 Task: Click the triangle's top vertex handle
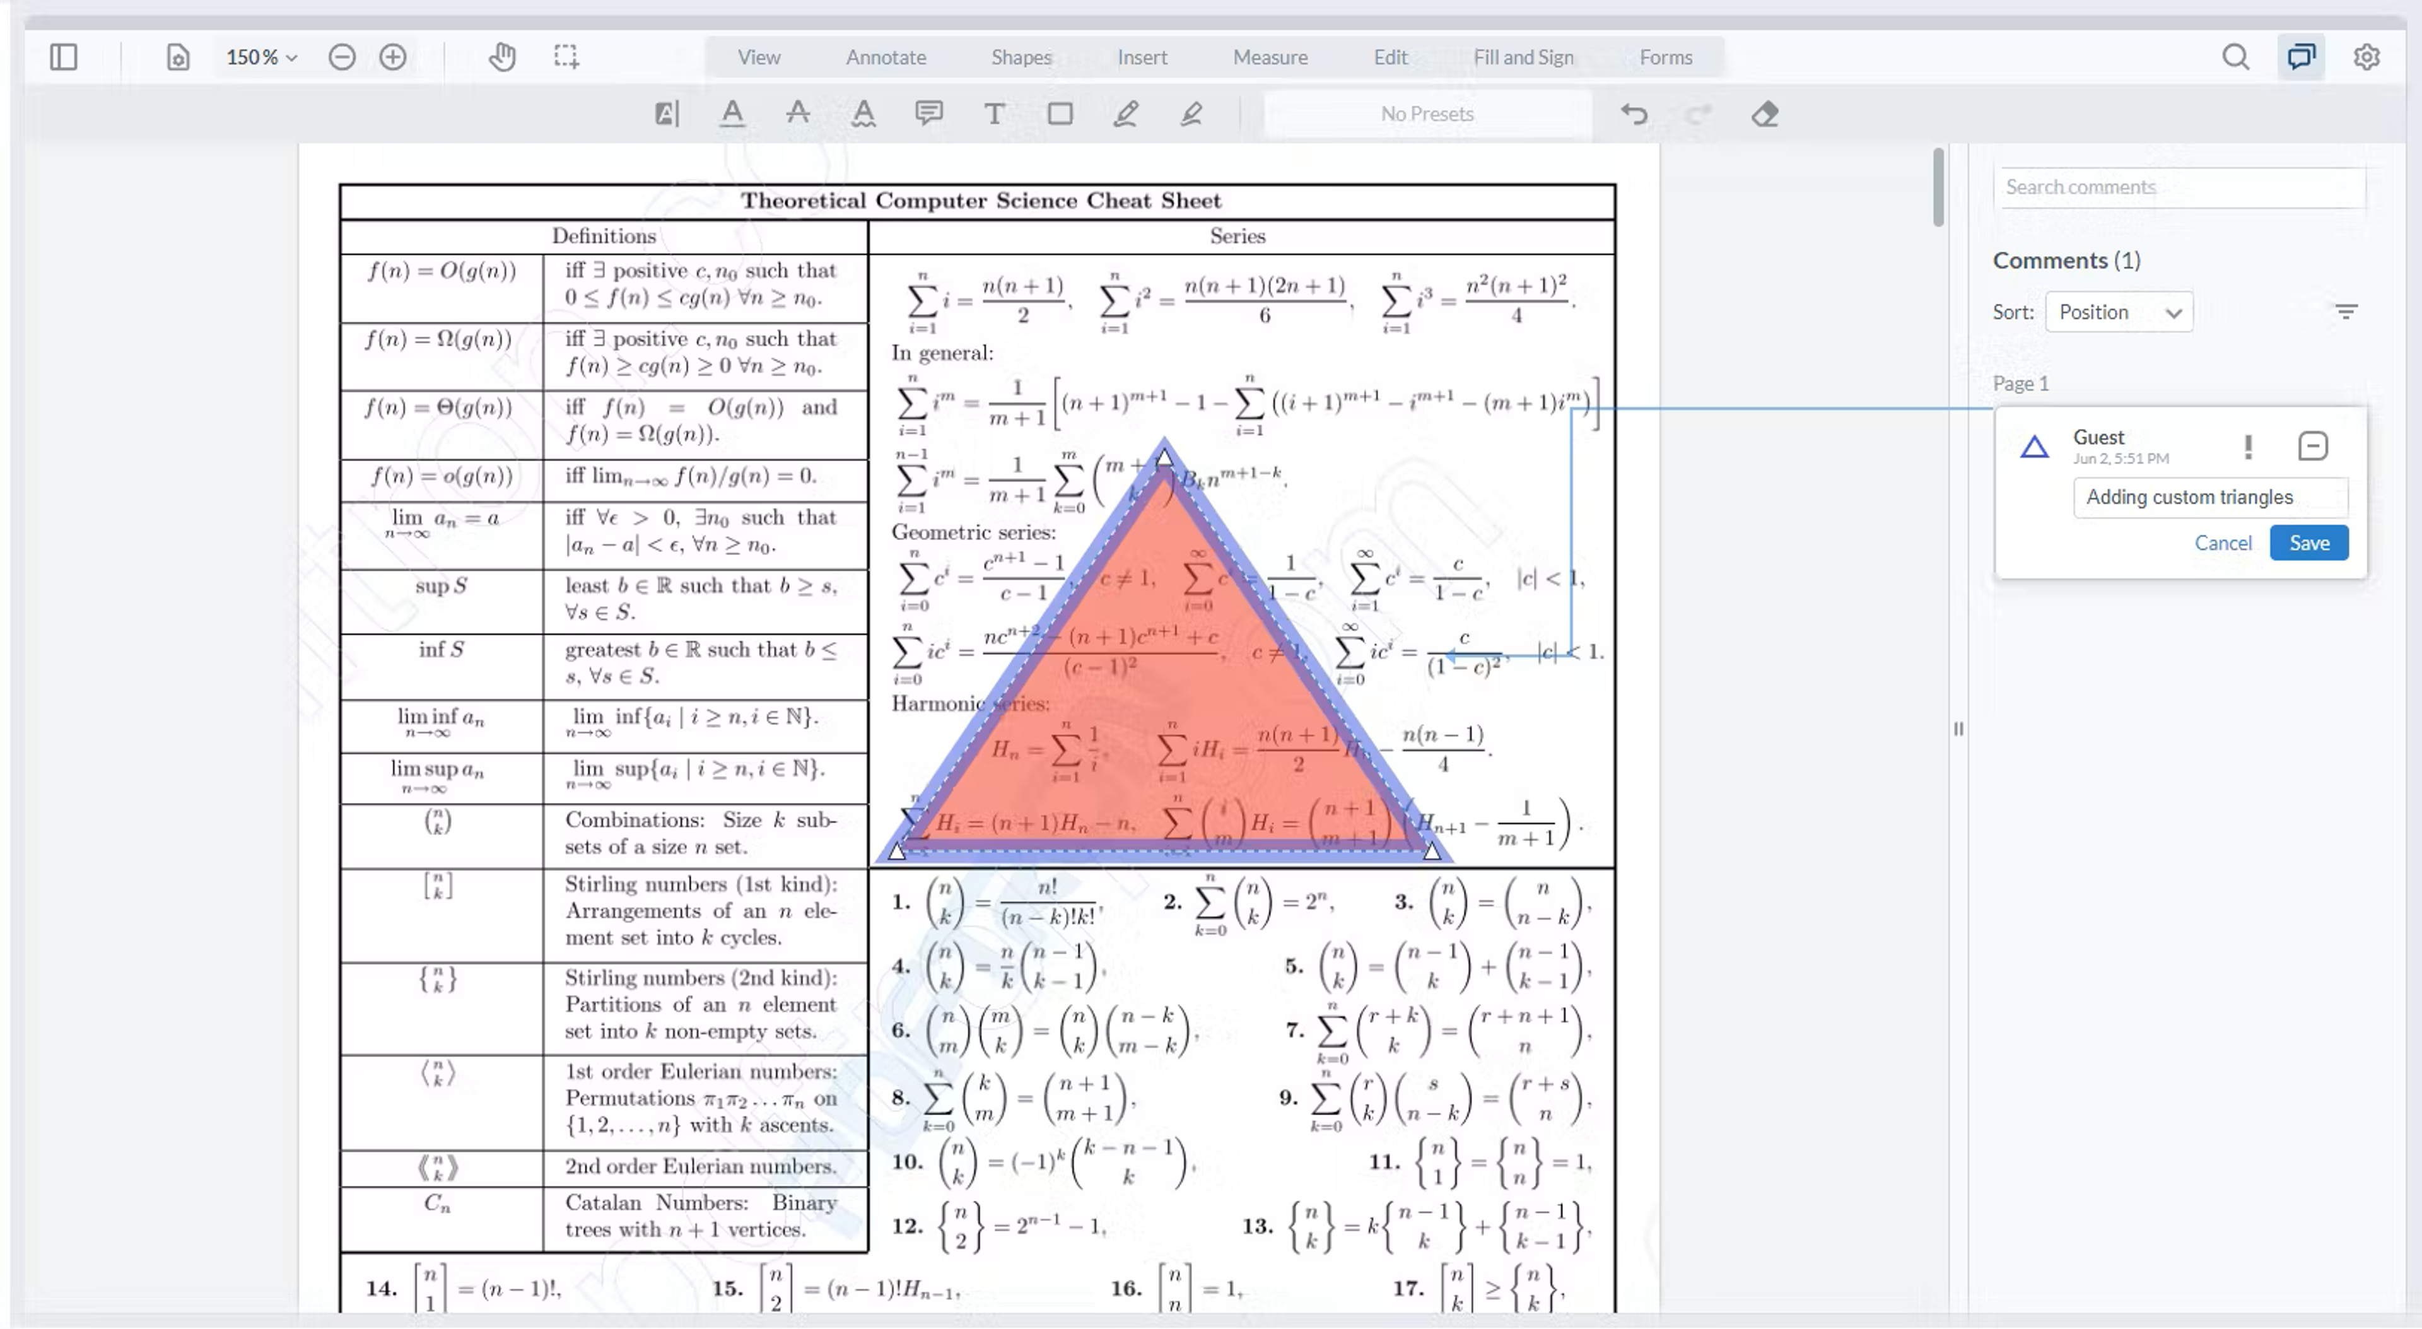[x=1164, y=458]
